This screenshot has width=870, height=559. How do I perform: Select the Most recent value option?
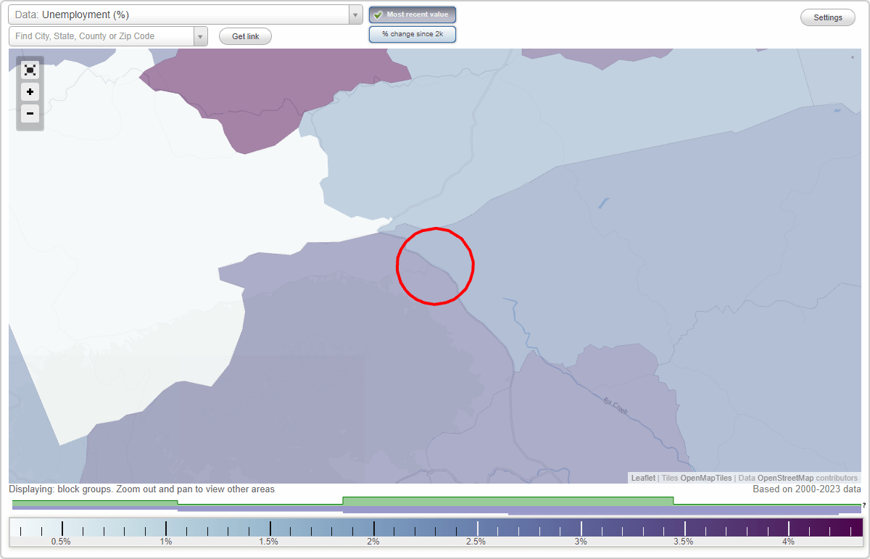coord(413,15)
